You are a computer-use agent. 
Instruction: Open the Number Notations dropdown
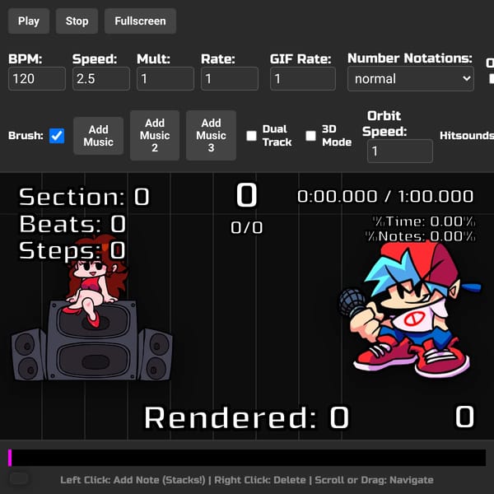[x=411, y=79]
